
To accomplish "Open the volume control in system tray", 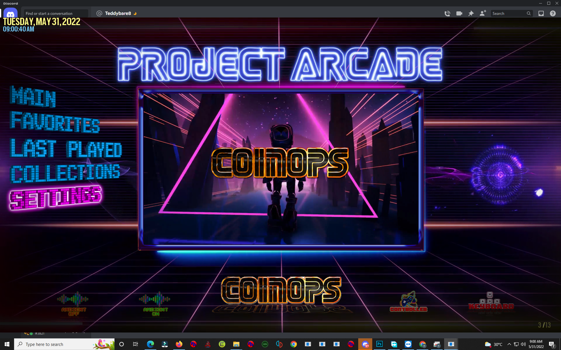I will 523,344.
